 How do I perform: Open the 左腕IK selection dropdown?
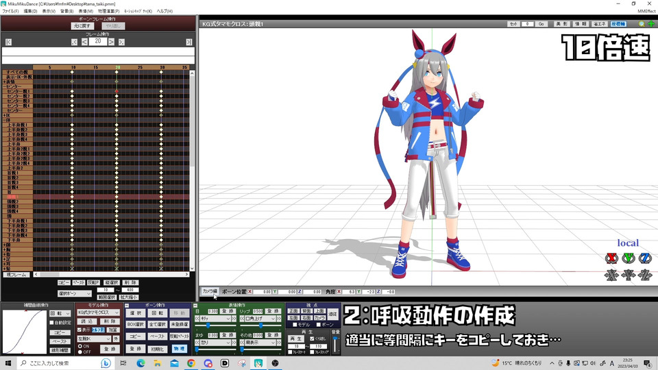94,338
